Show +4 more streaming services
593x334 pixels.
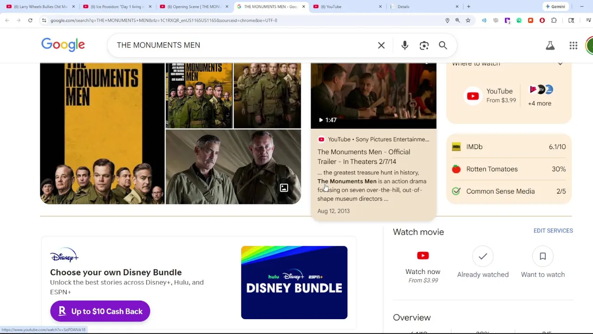[540, 103]
